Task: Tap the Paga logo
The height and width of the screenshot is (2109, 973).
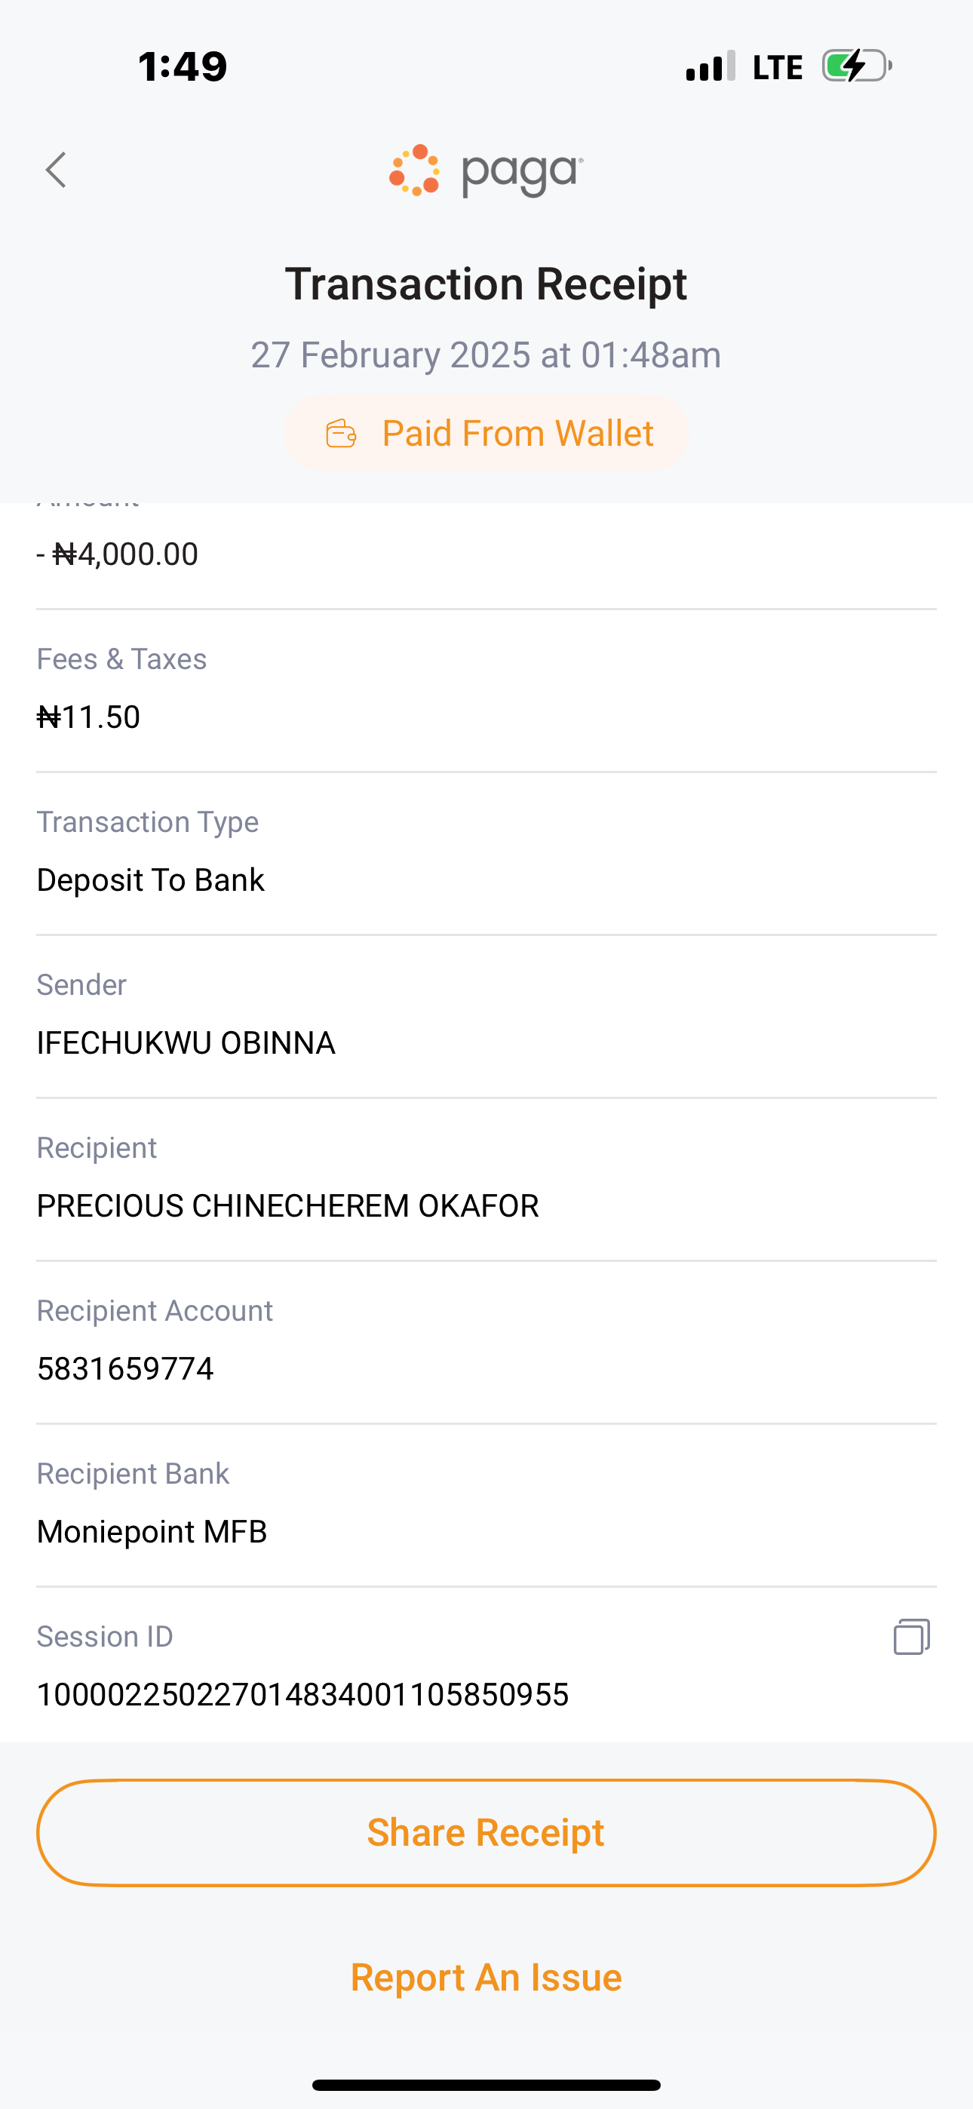Action: coord(486,171)
